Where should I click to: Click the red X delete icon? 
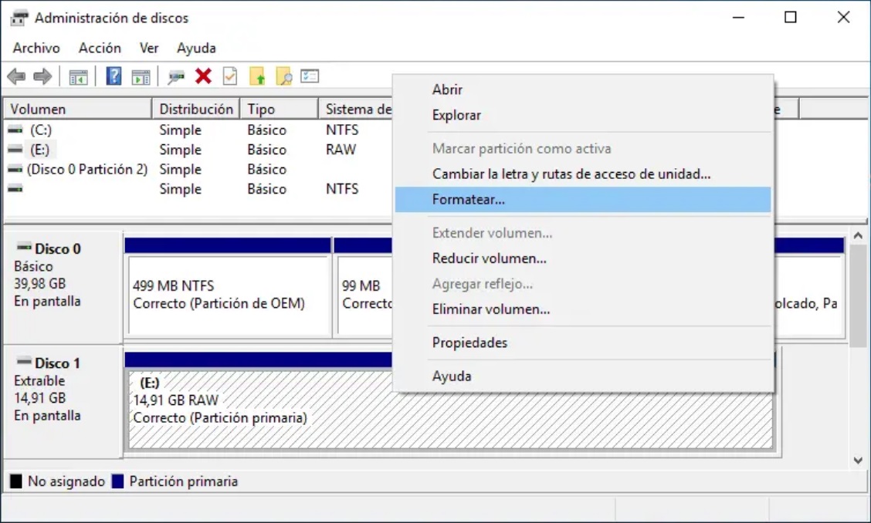203,76
